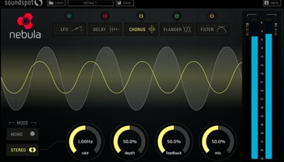This screenshot has width=284, height=162.
Task: Toggle the Delay power button
Action: tap(105, 16)
